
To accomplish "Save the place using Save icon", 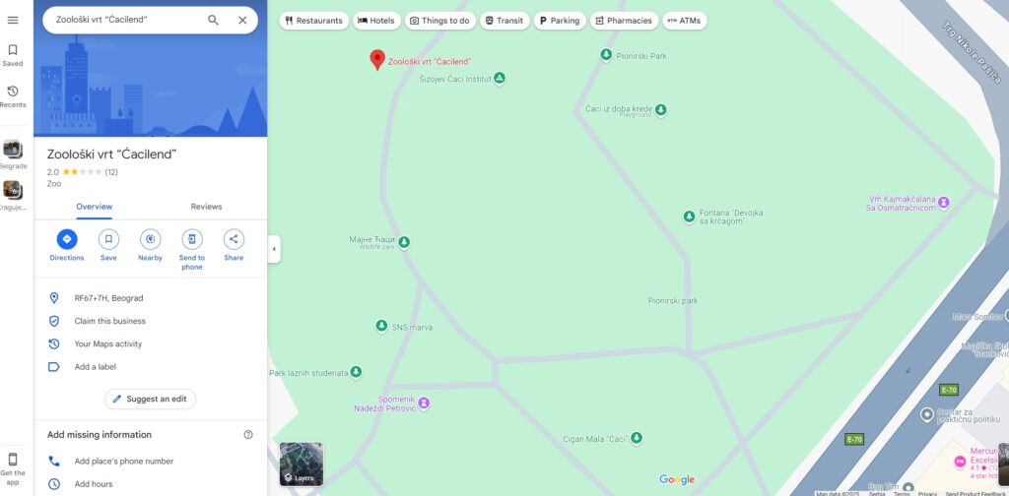I will tap(108, 239).
